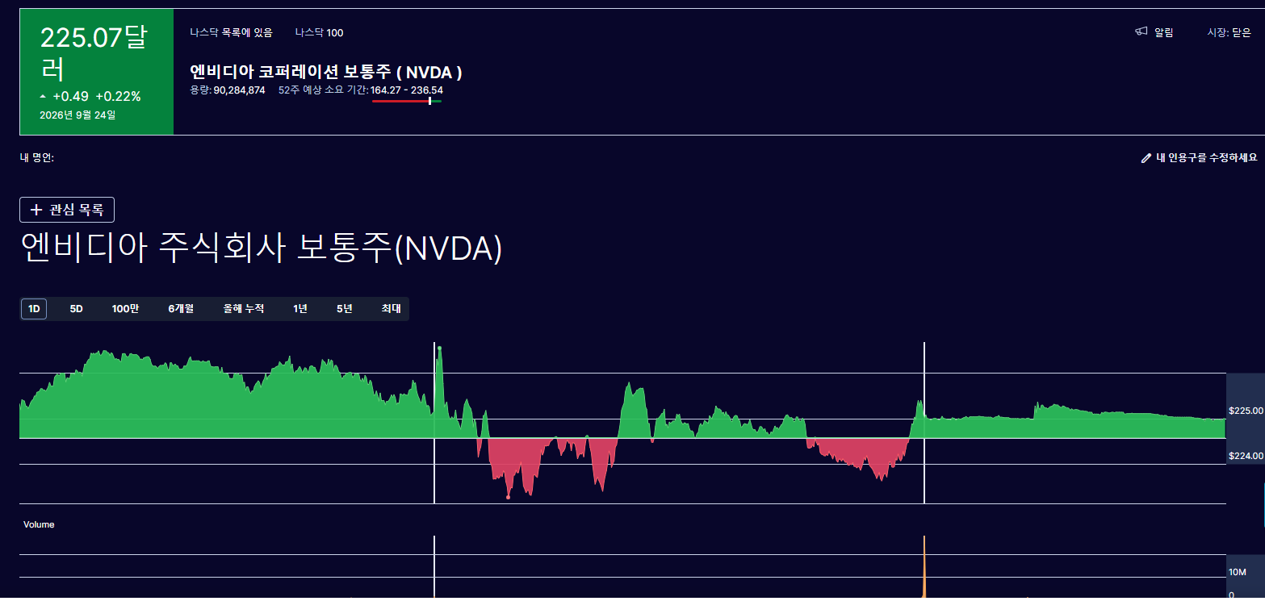Click the 10M volume axis label
1265x601 pixels.
click(1238, 572)
